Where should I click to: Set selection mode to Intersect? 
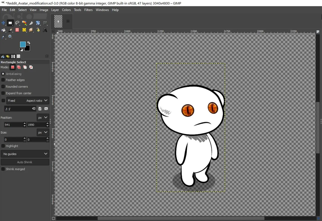(31, 67)
